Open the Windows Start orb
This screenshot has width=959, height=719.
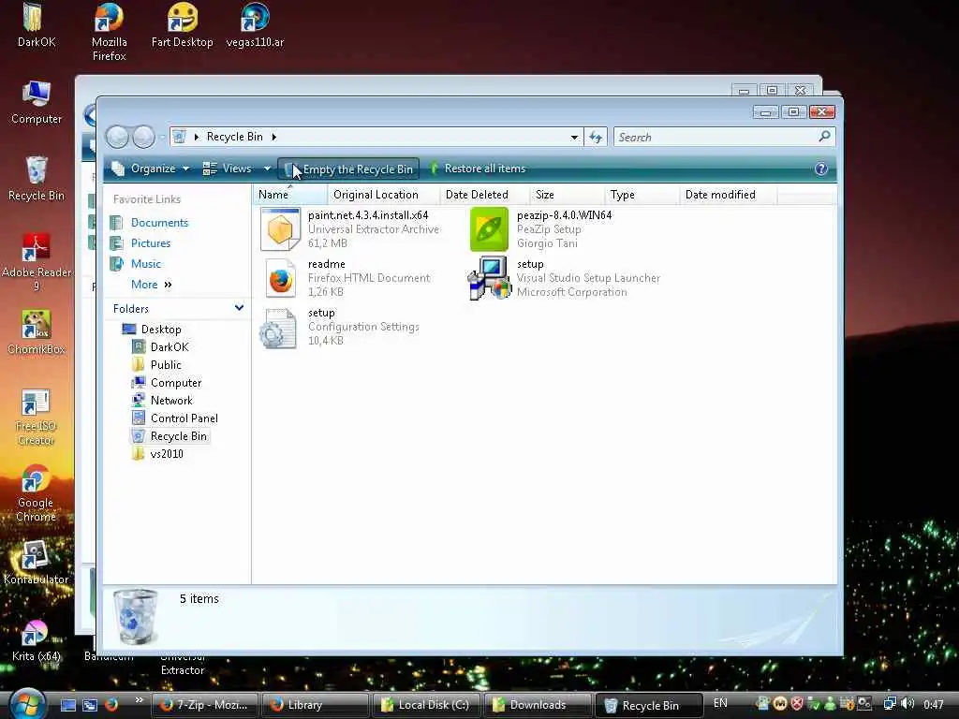click(x=28, y=703)
